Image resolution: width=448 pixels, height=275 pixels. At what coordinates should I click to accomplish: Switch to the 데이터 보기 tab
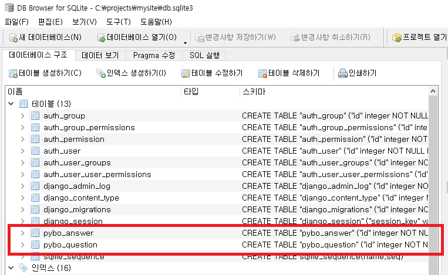point(100,55)
